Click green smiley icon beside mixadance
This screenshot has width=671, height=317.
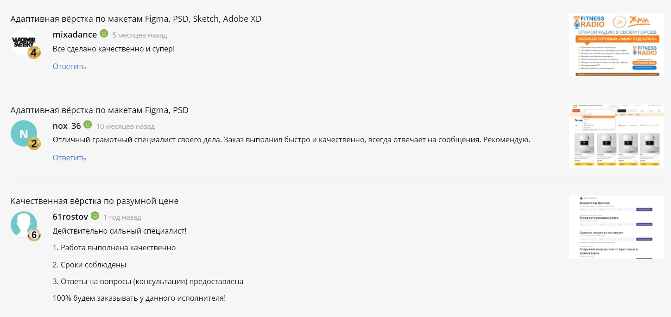[104, 34]
